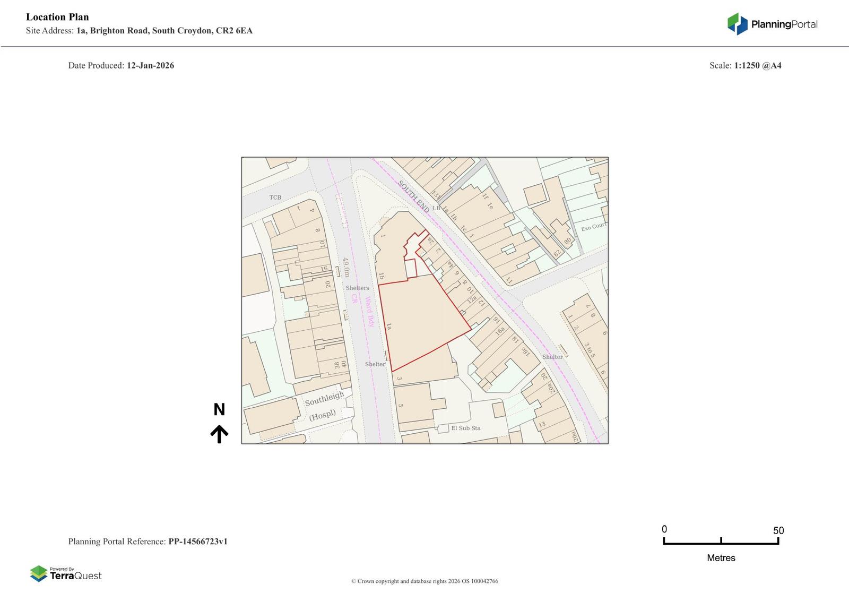This screenshot has height=601, width=849.
Task: Click the pink Ward Bdy label
Action: (369, 312)
